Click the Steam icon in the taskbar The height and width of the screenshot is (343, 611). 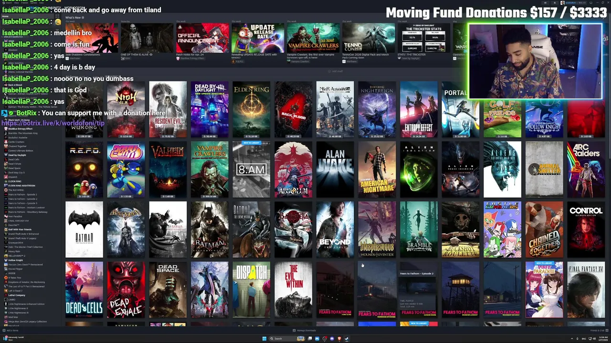pyautogui.click(x=347, y=339)
